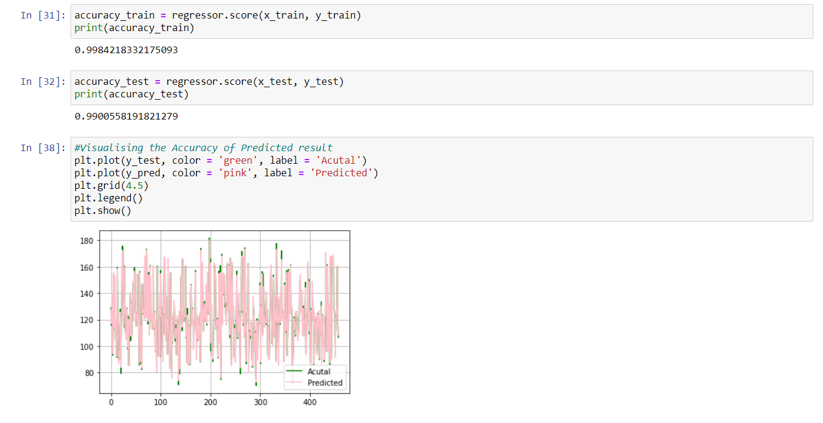Click the accuracy_train assignment line
The width and height of the screenshot is (823, 423).
tap(218, 16)
